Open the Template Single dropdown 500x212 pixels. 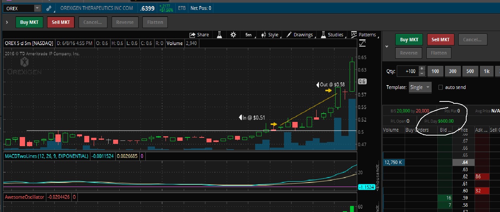tap(420, 87)
